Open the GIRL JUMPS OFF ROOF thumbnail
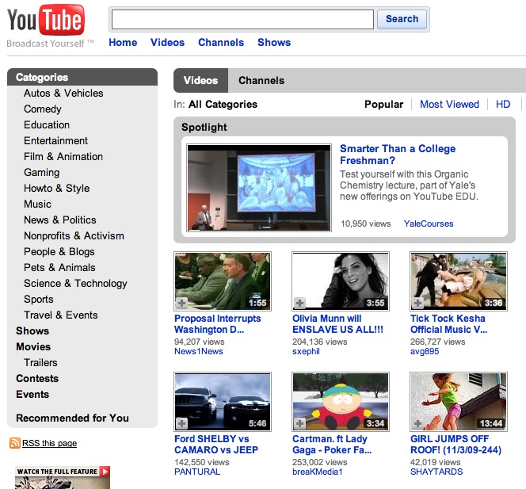The height and width of the screenshot is (489, 526). coord(459,402)
